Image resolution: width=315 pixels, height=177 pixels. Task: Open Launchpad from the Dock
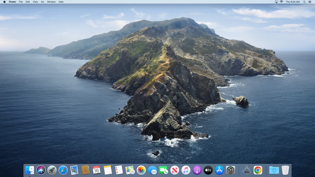(52, 170)
